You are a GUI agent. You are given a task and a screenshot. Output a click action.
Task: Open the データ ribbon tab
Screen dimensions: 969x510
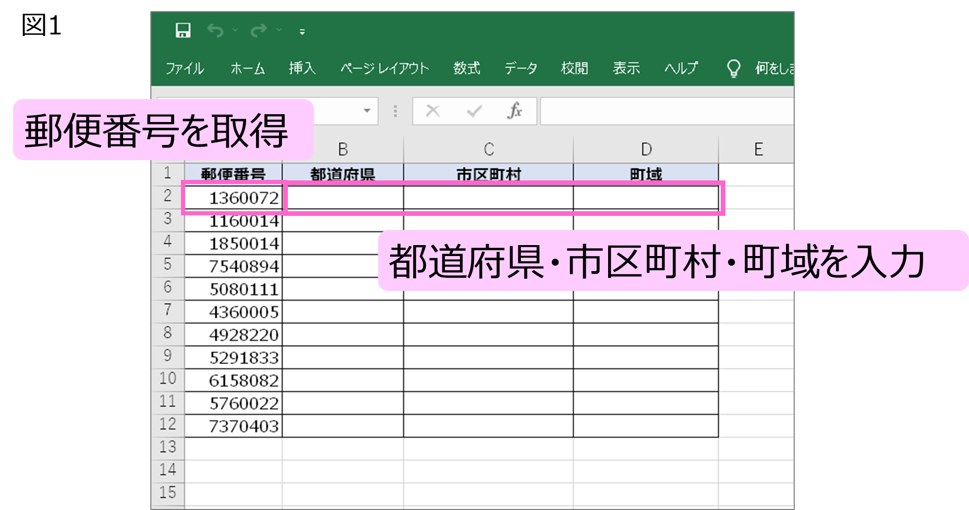pos(520,68)
